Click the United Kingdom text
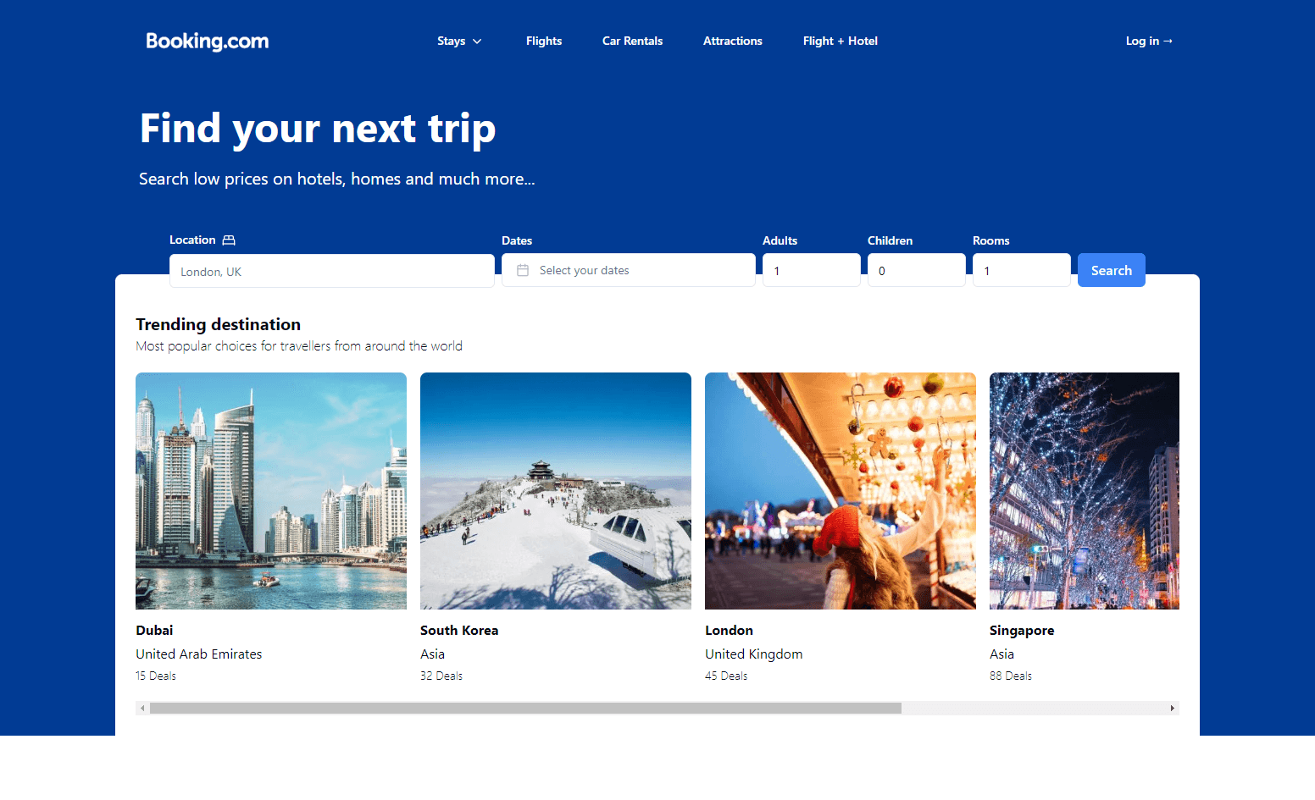The width and height of the screenshot is (1315, 800). point(754,654)
